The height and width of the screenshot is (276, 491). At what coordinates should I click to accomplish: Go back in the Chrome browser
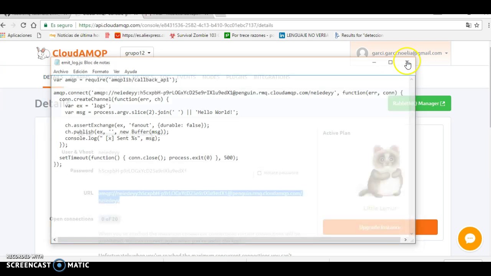pos(3,25)
